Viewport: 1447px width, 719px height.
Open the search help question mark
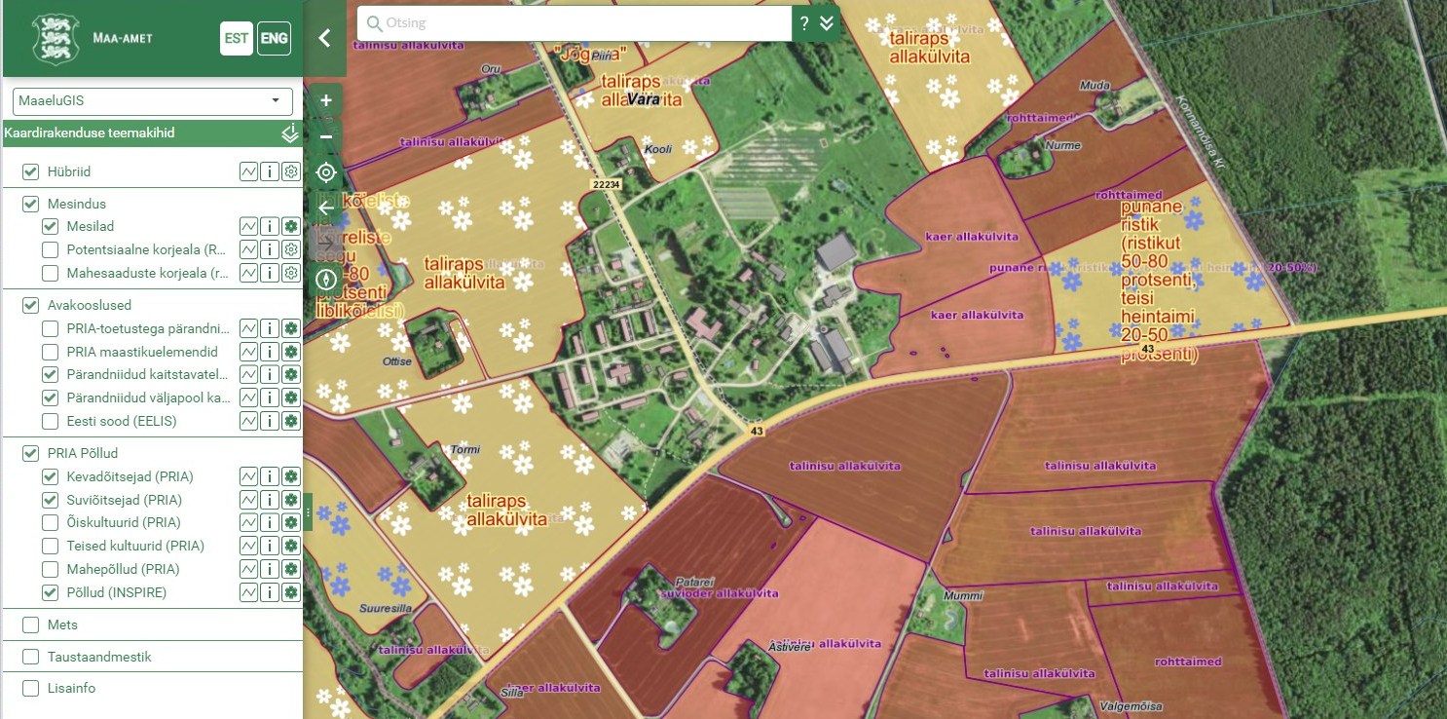click(x=804, y=23)
